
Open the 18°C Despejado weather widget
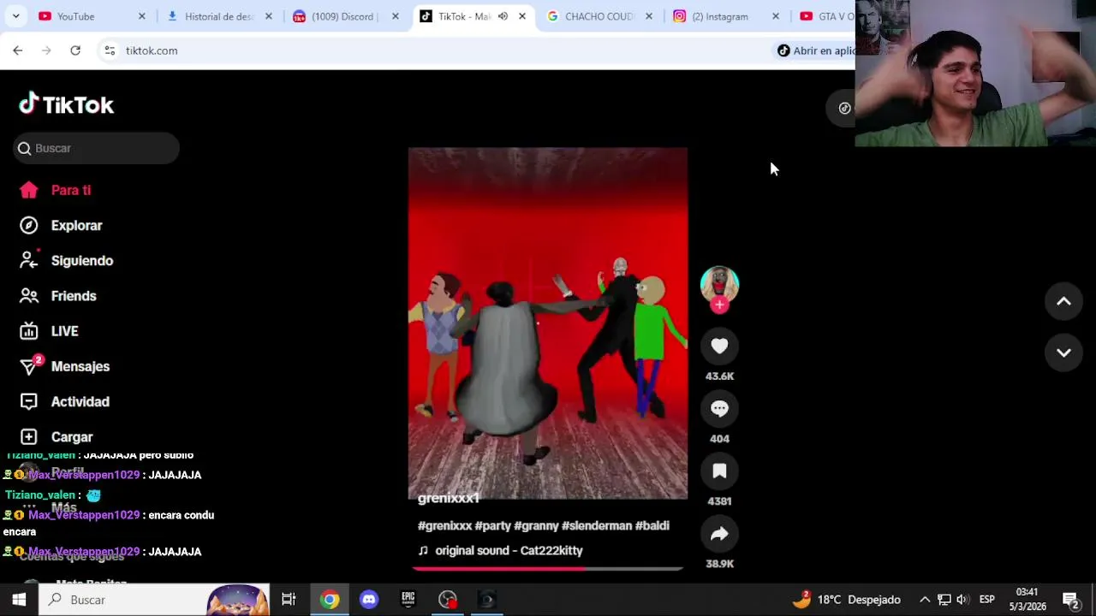point(847,600)
